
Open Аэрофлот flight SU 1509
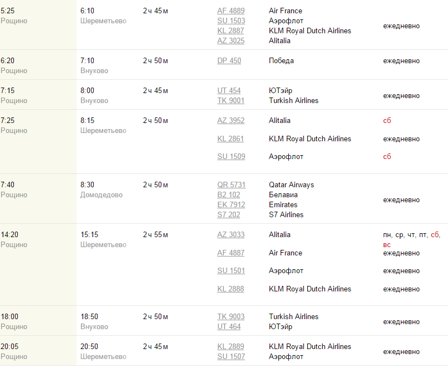click(x=231, y=157)
